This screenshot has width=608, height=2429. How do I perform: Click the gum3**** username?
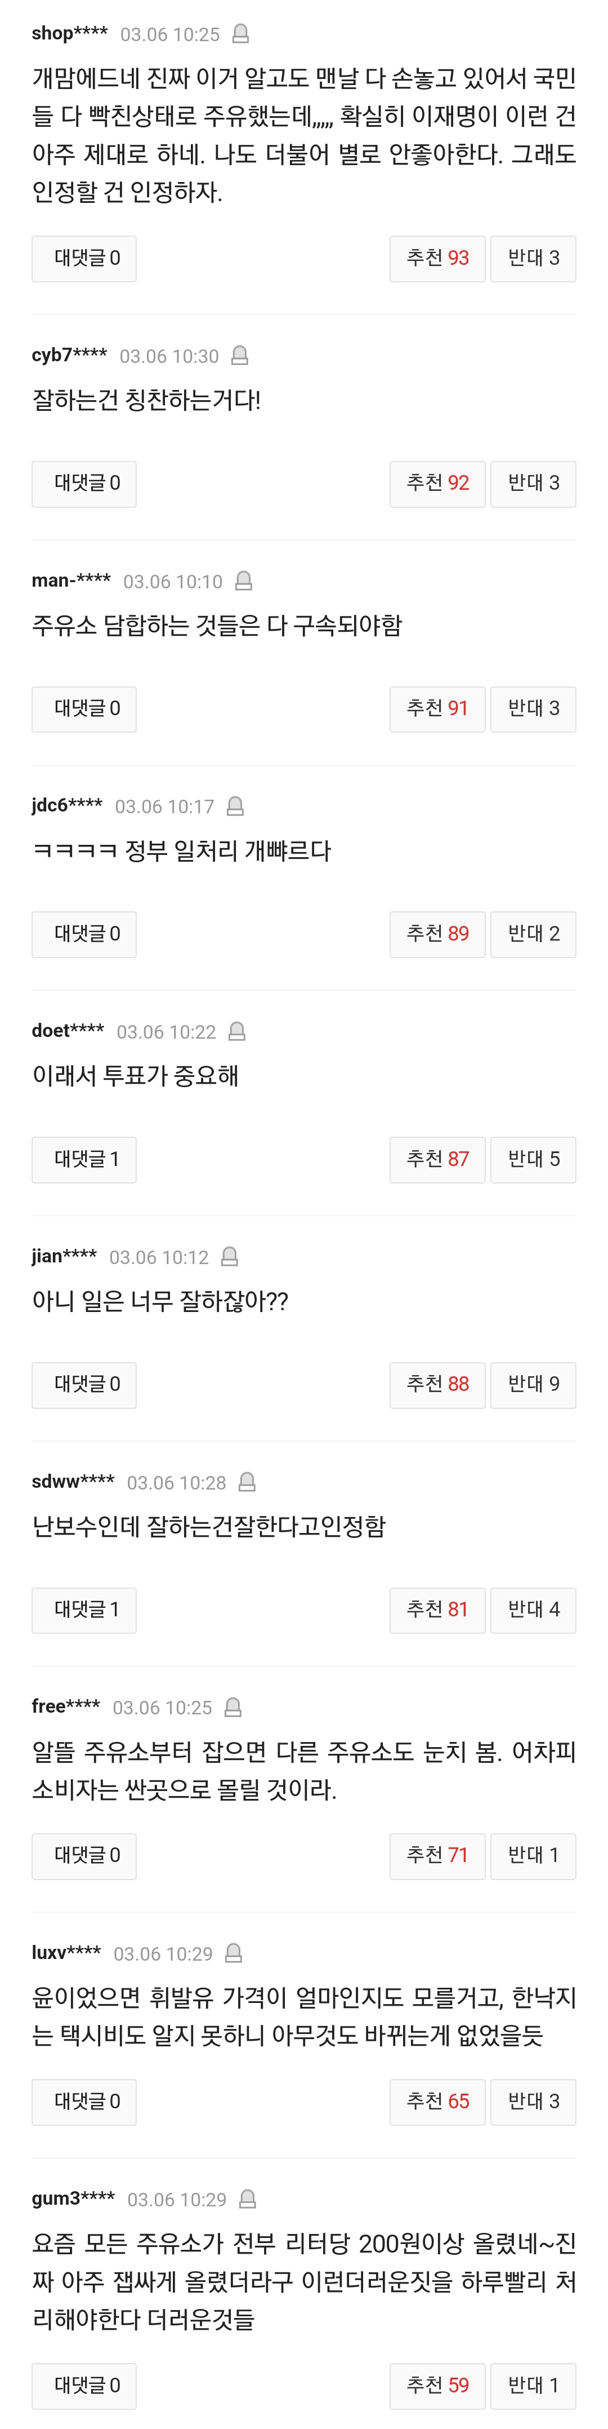pos(74,2199)
